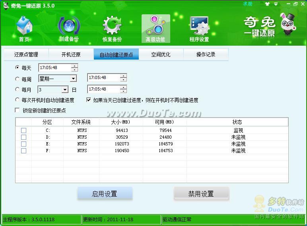Decrease weekly time with down spinner
Image resolution: width=307 pixels, height=226 pixels.
[123, 79]
